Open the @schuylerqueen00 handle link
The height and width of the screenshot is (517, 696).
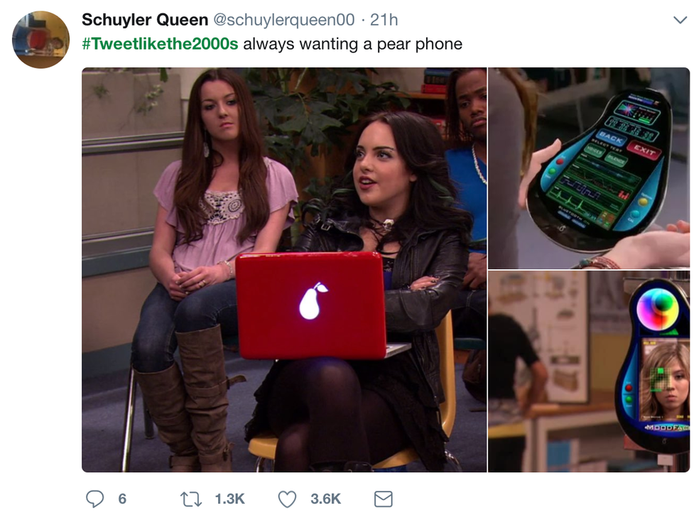(x=284, y=20)
